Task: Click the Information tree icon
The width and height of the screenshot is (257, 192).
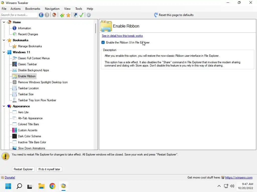Action: [x=14, y=28]
